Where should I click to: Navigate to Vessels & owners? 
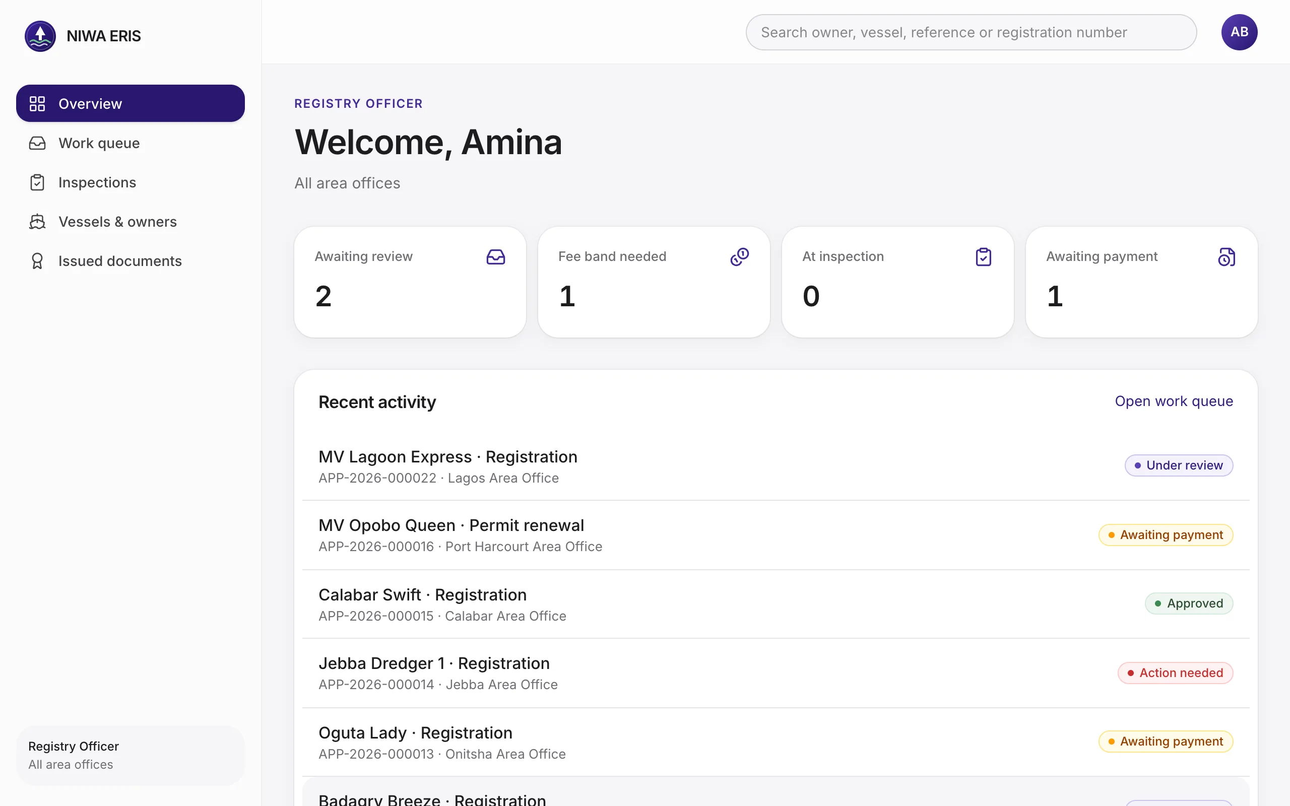131,222
